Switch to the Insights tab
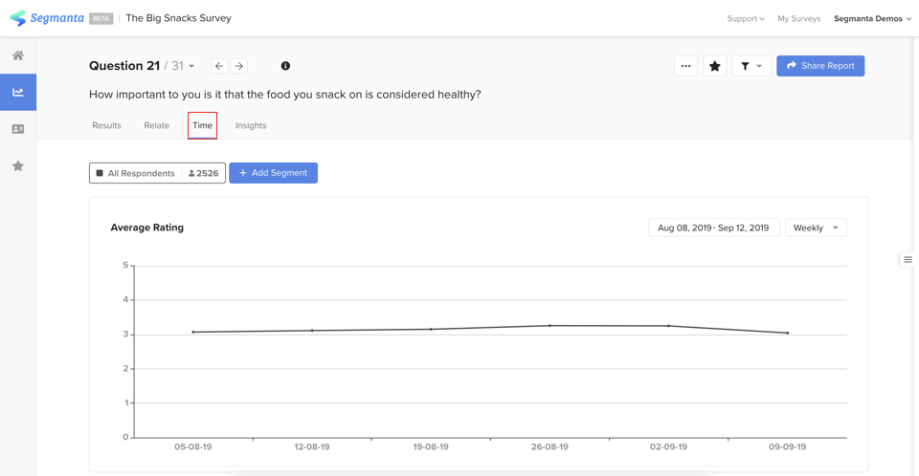919x476 pixels. (251, 125)
